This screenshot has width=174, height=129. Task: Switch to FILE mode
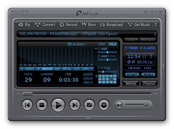click(x=112, y=44)
